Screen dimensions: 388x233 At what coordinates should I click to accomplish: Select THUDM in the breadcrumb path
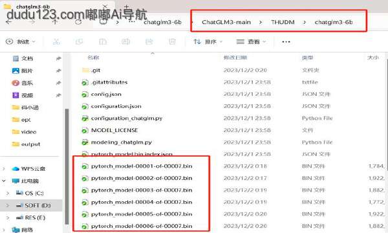click(283, 22)
